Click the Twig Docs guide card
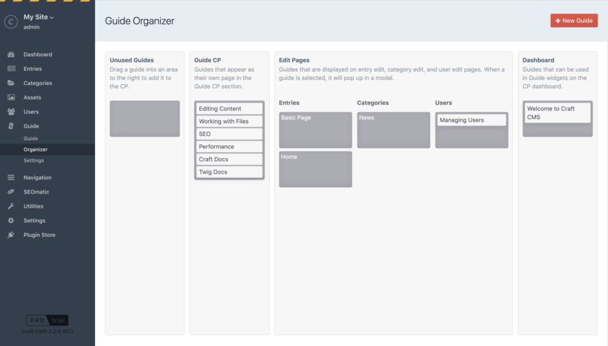The width and height of the screenshot is (608, 346). click(x=229, y=172)
